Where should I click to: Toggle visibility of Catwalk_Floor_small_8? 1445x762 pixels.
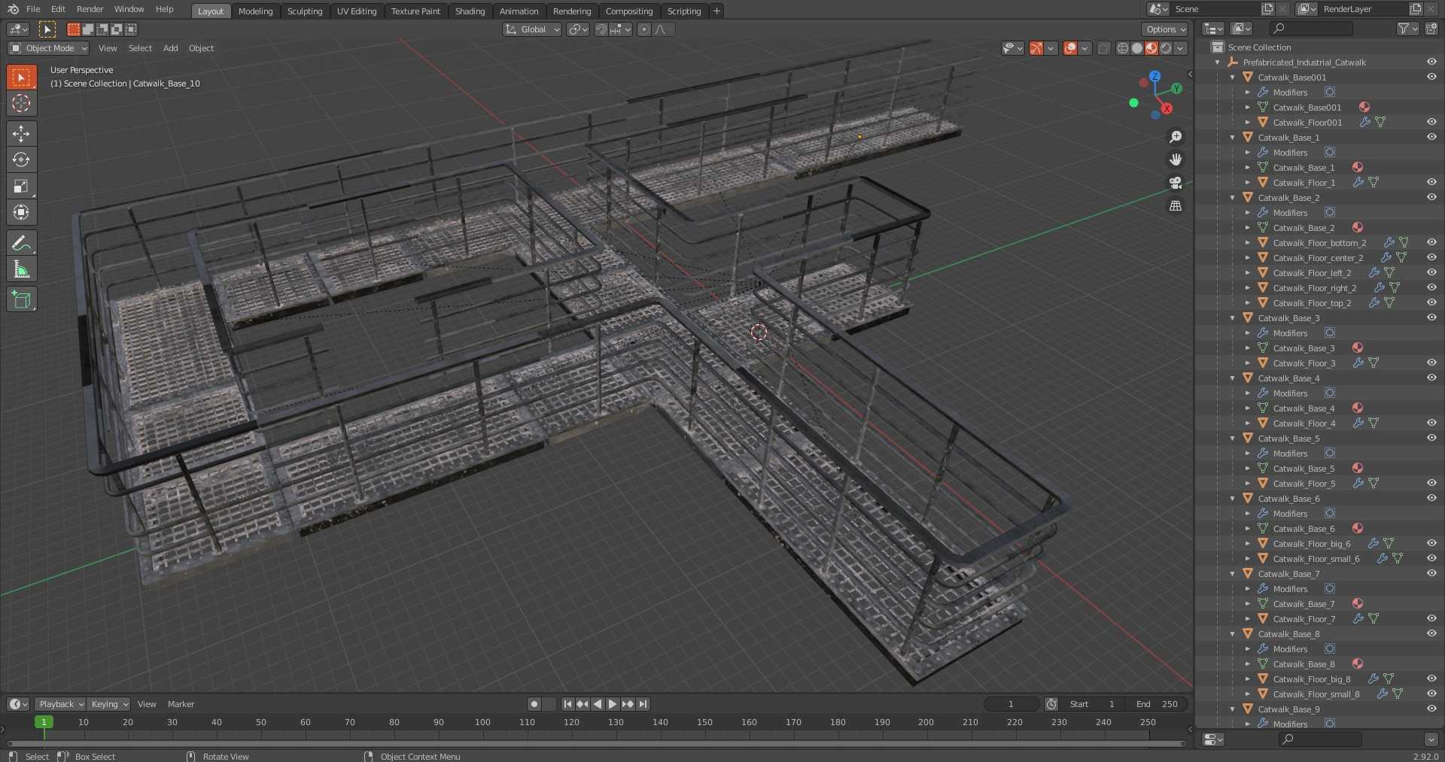pos(1431,694)
